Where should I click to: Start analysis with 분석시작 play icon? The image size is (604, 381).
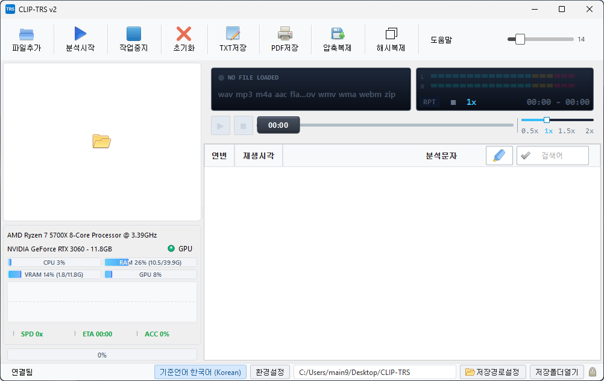tap(80, 34)
